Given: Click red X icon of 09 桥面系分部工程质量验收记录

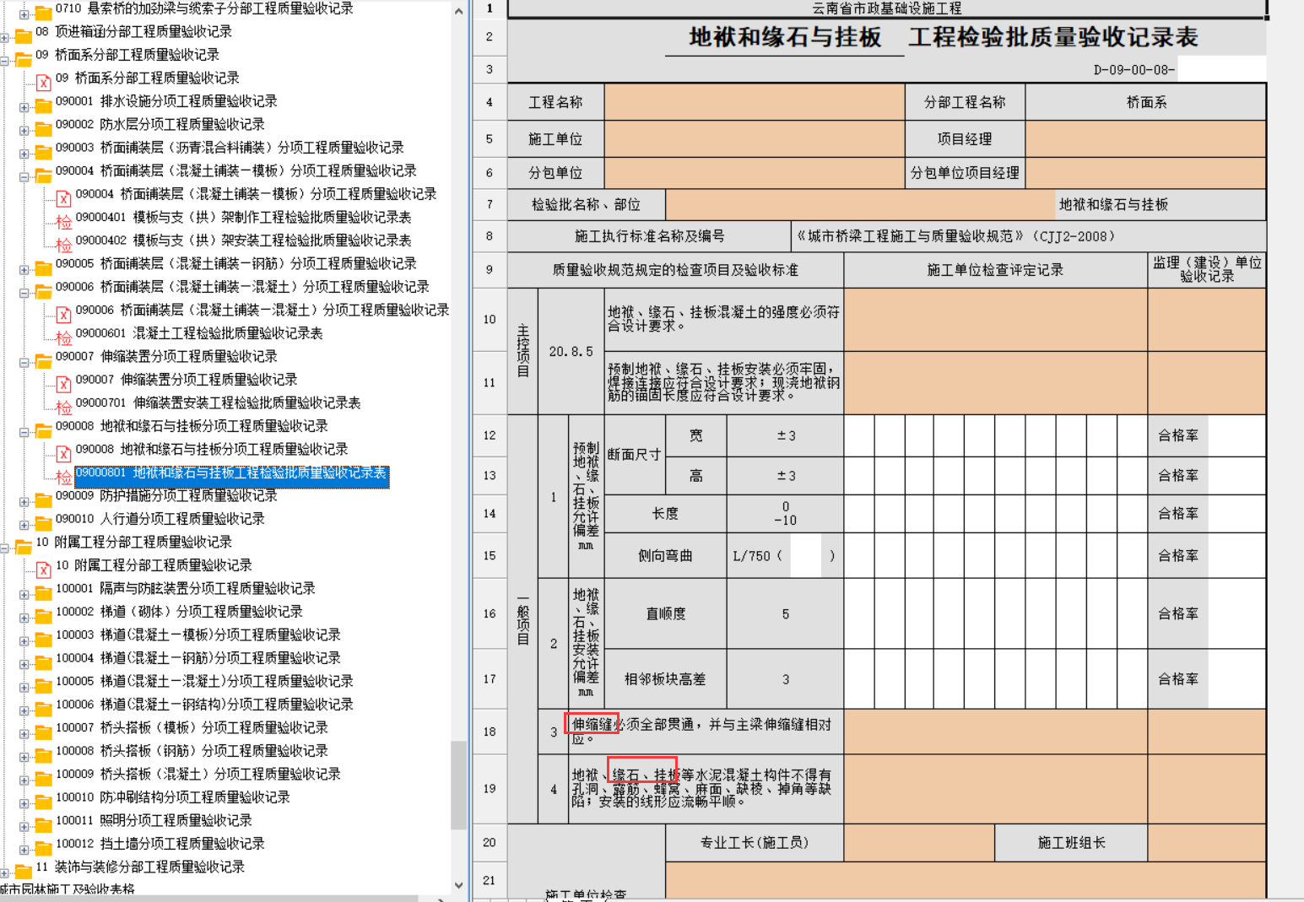Looking at the screenshot, I should tap(44, 82).
